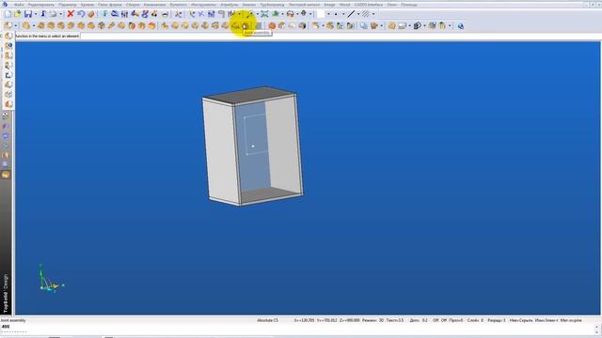602x338 pixels.
Task: Save the document with the floppy icon
Action: click(28, 14)
